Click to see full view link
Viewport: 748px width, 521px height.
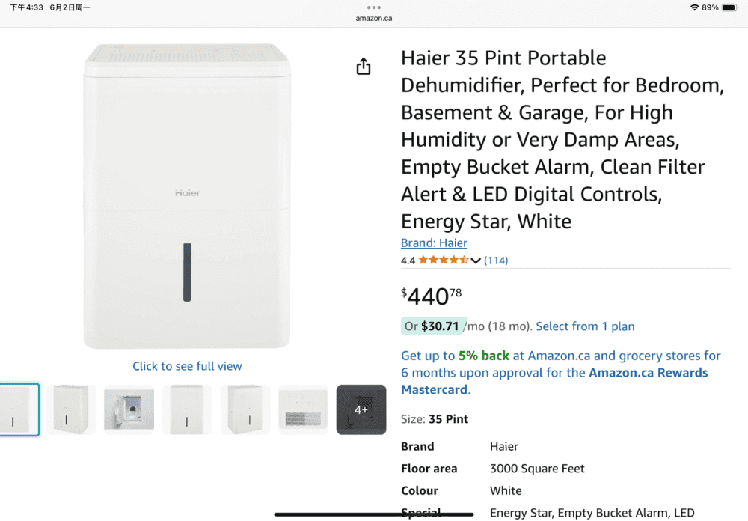(187, 366)
